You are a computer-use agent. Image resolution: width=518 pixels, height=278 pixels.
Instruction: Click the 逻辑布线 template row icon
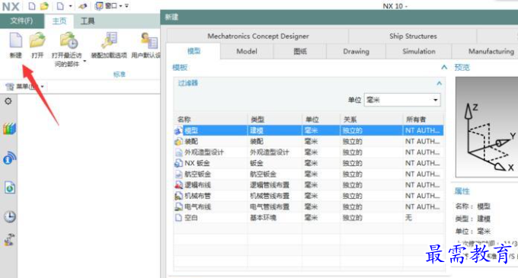point(178,185)
